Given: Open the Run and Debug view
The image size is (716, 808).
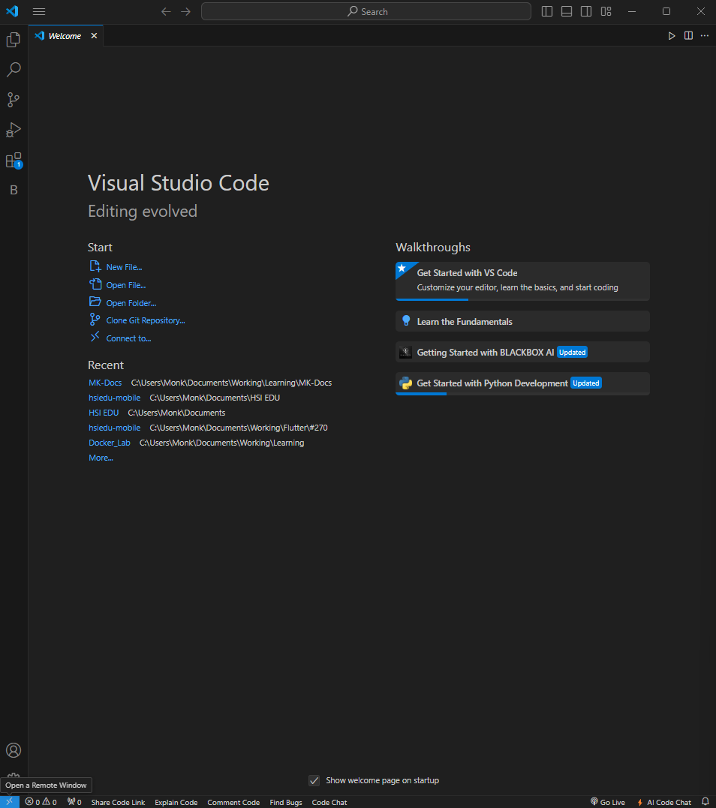Looking at the screenshot, I should click(x=14, y=130).
